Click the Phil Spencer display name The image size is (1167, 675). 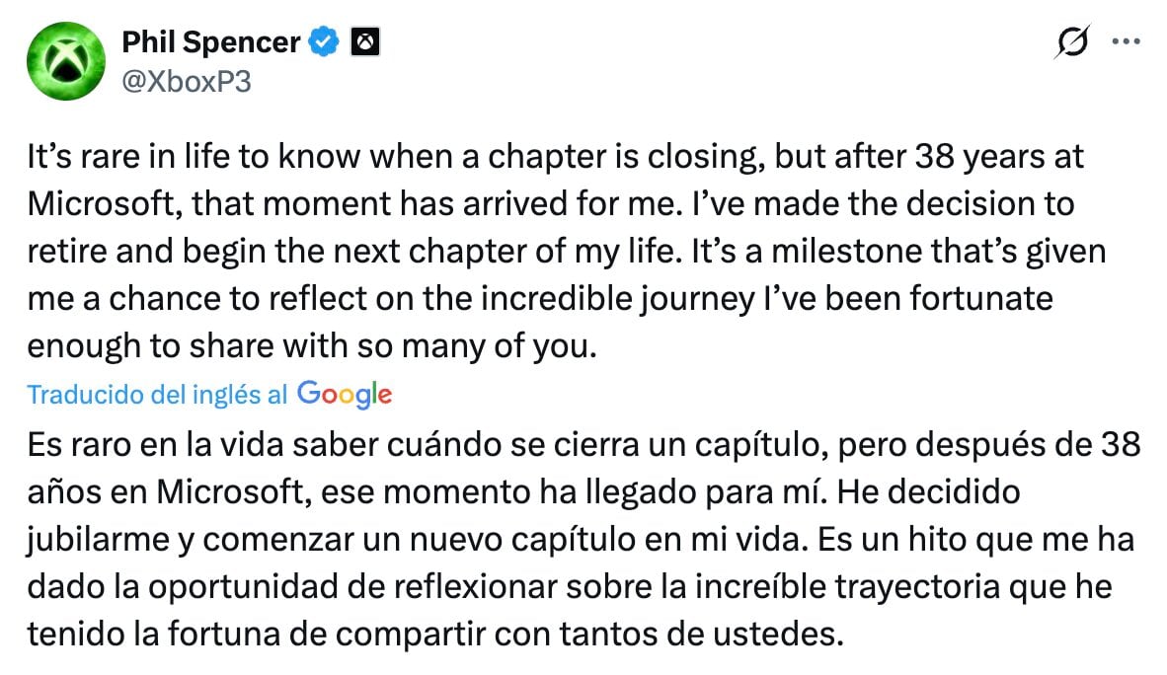[x=209, y=40]
